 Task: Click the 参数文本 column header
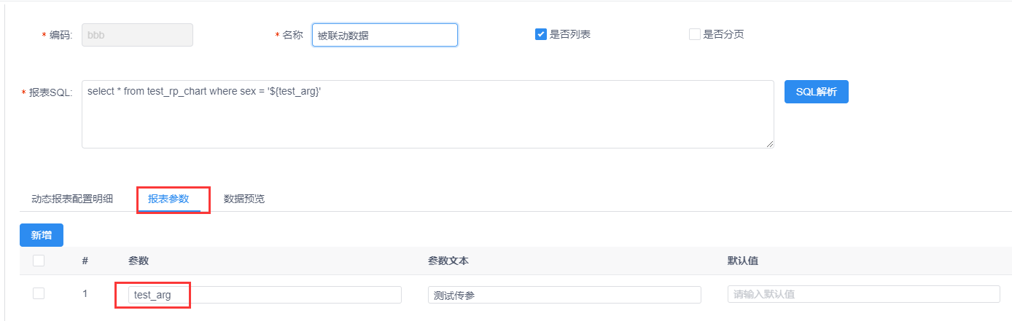[x=448, y=261]
